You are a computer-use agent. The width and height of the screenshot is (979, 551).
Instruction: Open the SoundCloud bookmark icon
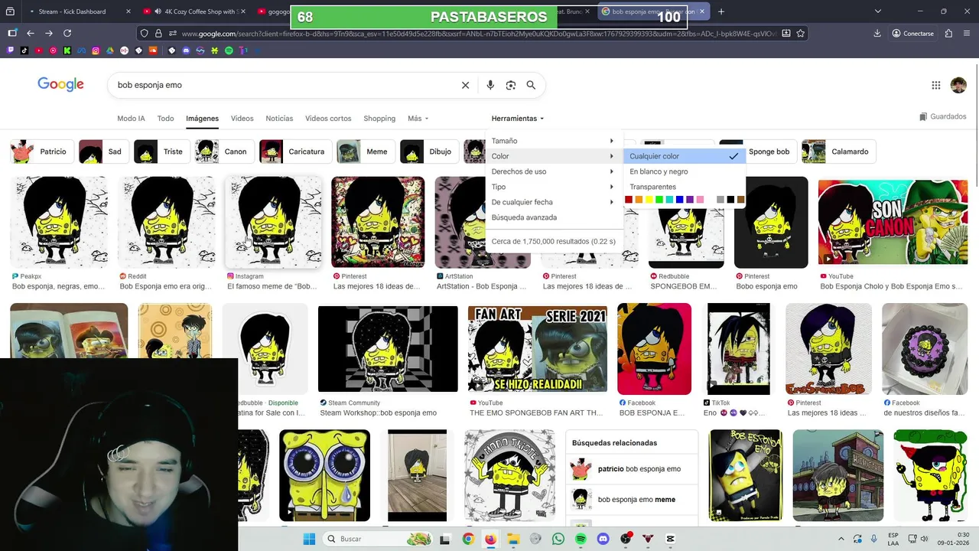(153, 51)
